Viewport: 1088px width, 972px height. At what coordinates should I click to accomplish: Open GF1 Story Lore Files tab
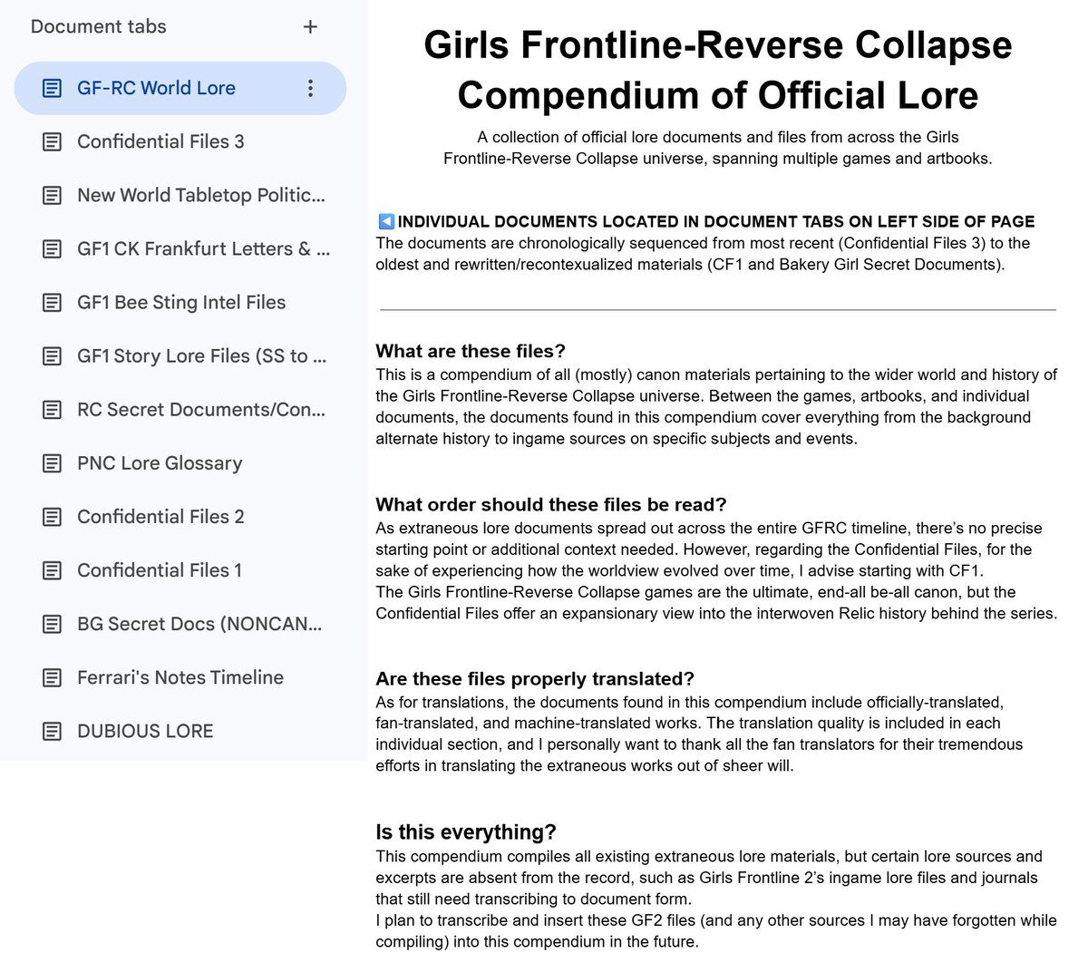coord(180,355)
